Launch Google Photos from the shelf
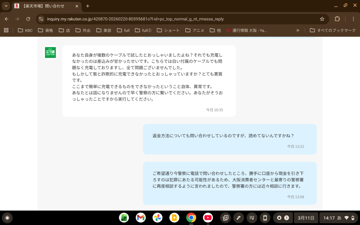 pyautogui.click(x=157, y=218)
